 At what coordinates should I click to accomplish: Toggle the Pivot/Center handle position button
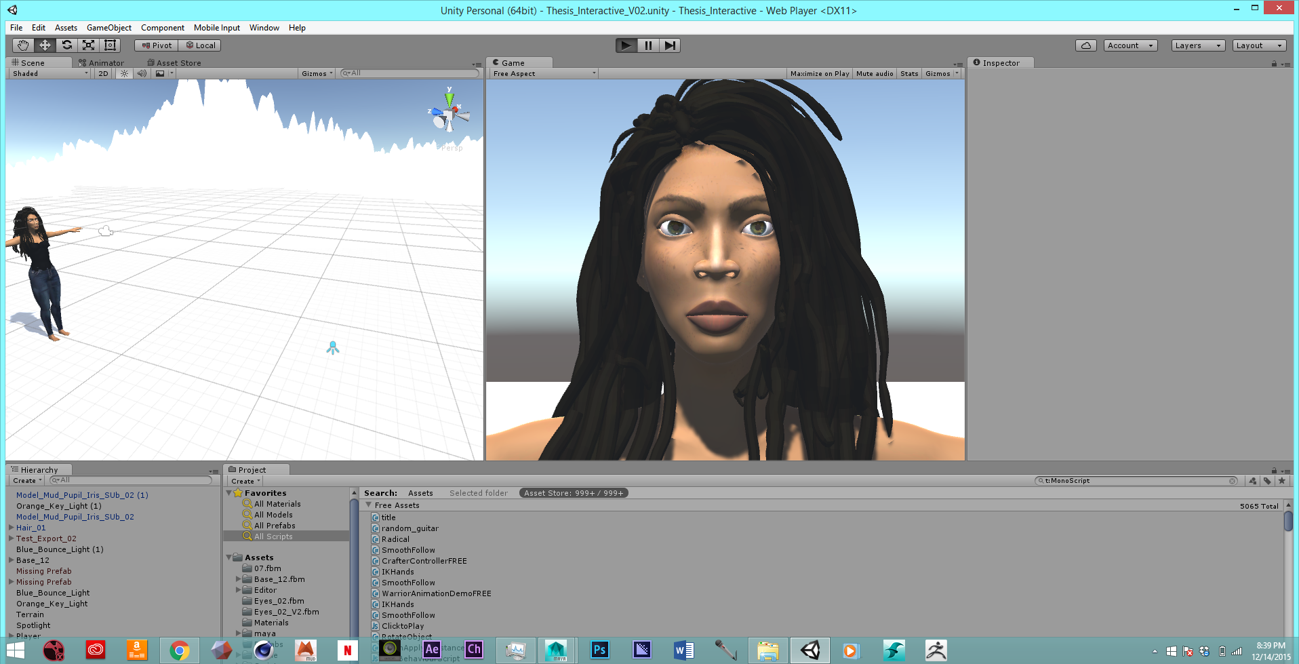pos(157,45)
